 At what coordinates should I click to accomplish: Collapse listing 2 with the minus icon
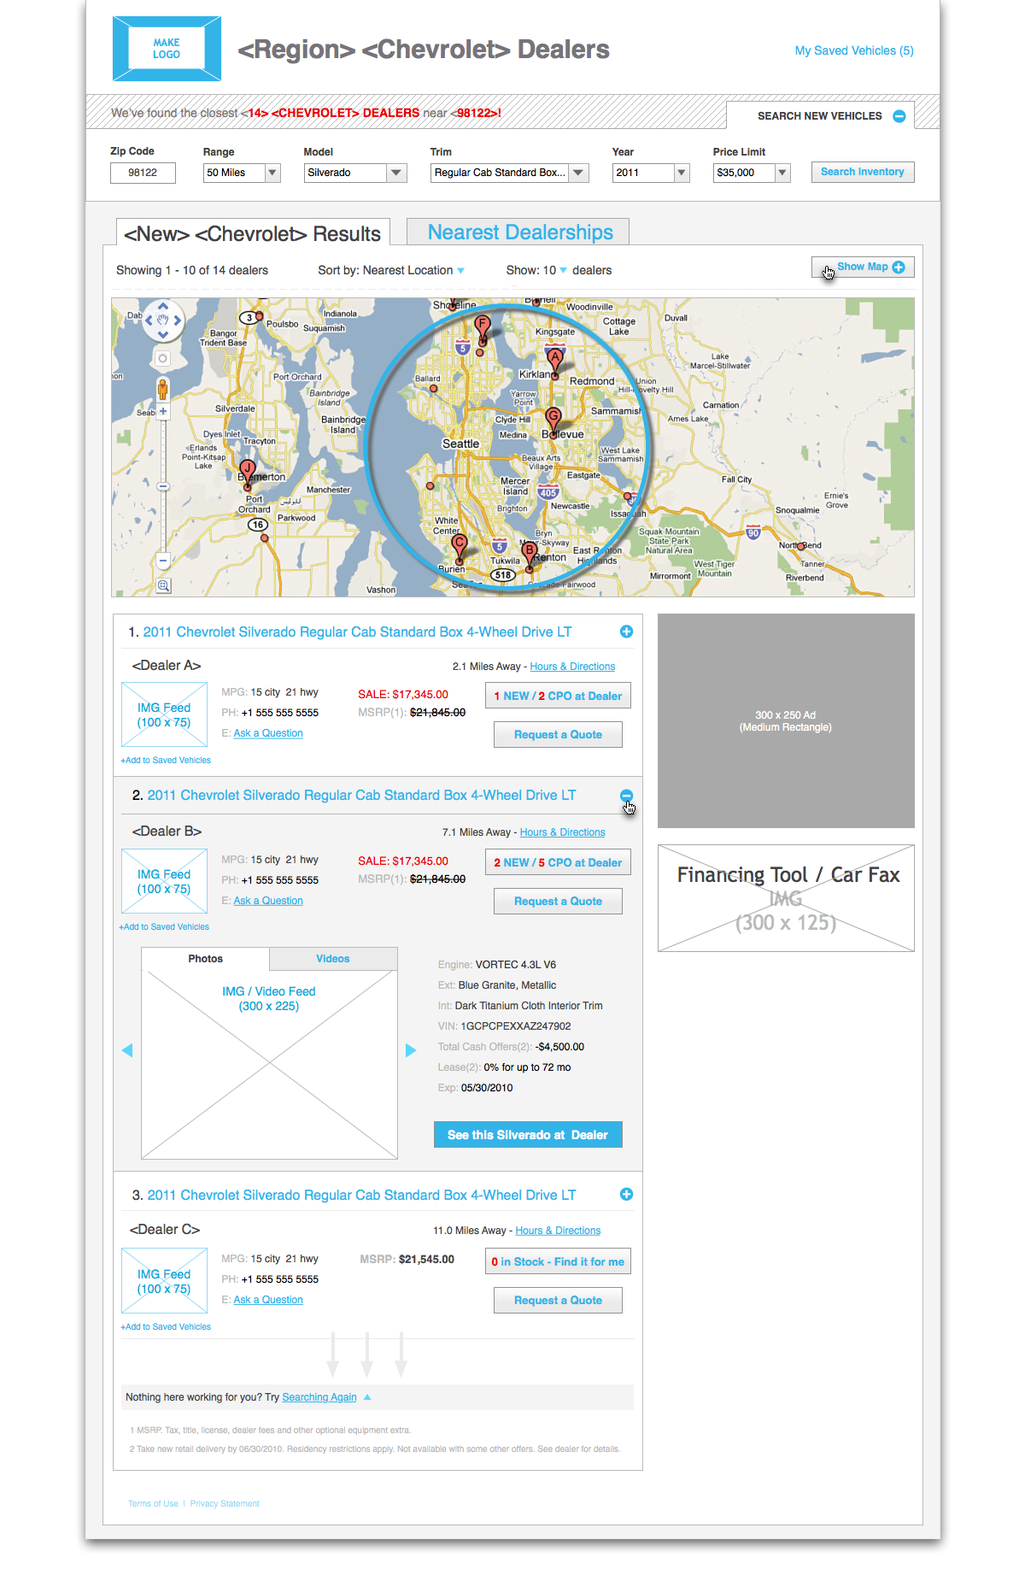626,796
